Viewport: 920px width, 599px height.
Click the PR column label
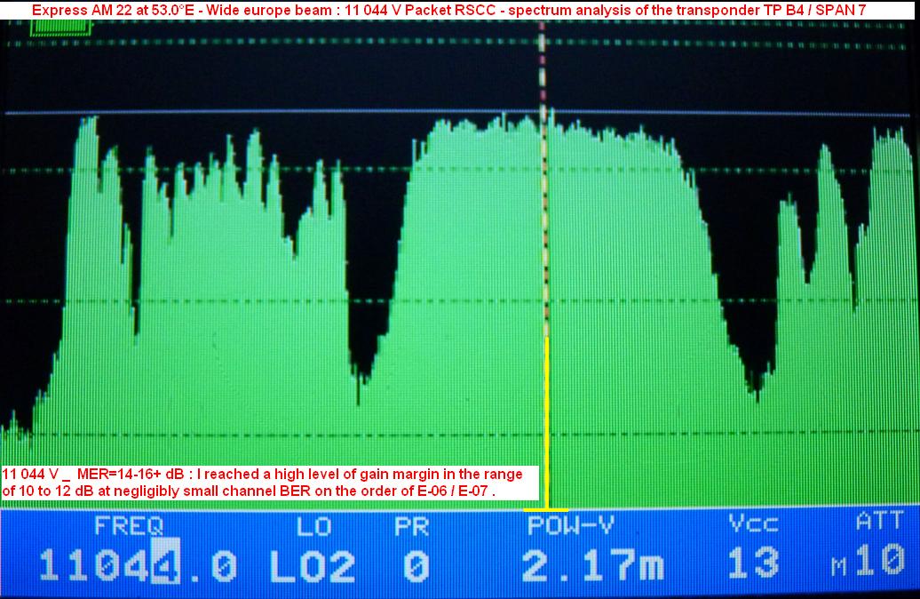click(414, 525)
